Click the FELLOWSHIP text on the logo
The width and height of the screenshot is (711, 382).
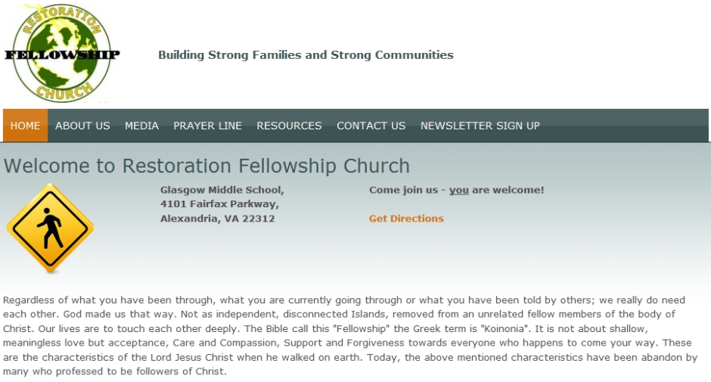pos(62,55)
